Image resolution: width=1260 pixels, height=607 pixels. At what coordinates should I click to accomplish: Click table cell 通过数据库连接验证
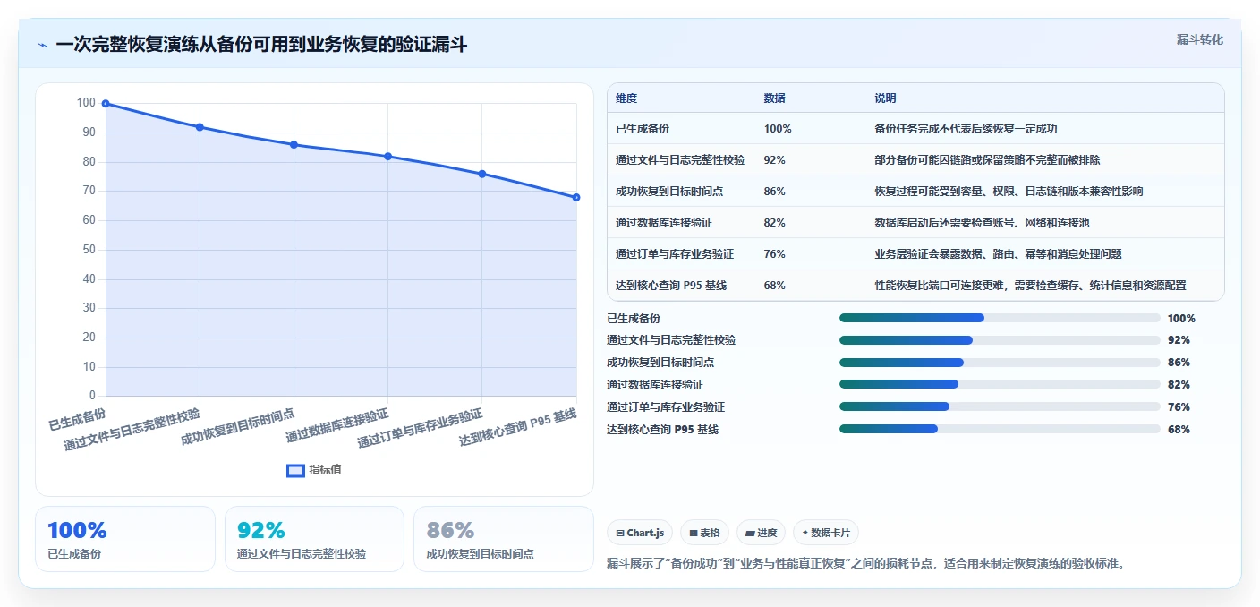pyautogui.click(x=664, y=223)
